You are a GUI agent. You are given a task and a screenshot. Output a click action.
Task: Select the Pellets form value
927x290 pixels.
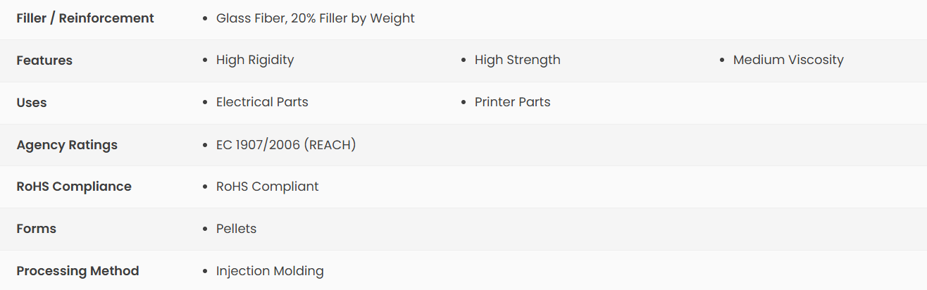click(x=237, y=229)
